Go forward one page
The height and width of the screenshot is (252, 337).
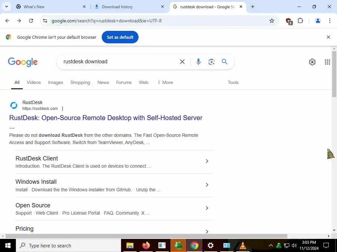(x=19, y=21)
